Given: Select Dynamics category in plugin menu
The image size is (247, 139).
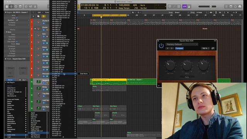Looking at the screenshot, I should click(x=16, y=109).
